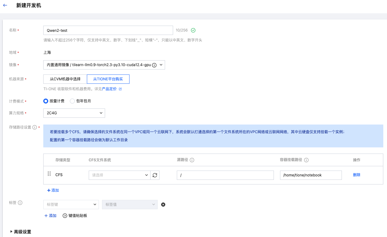Click the 名称 input containing Qwen2-test
387x237 pixels.
[x=108, y=30]
